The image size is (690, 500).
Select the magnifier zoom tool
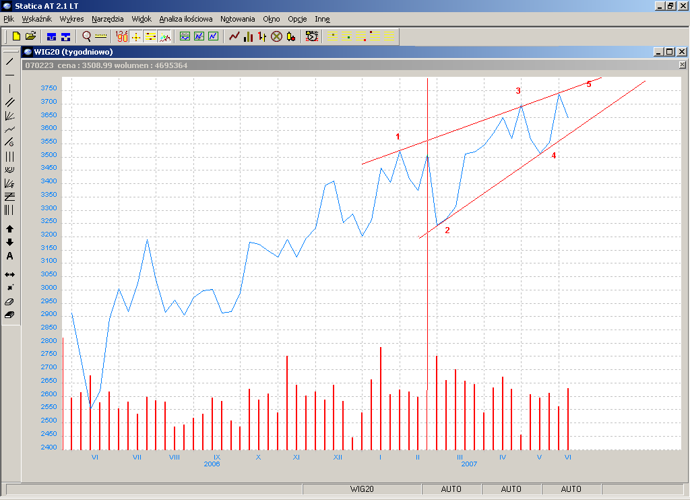(x=87, y=36)
